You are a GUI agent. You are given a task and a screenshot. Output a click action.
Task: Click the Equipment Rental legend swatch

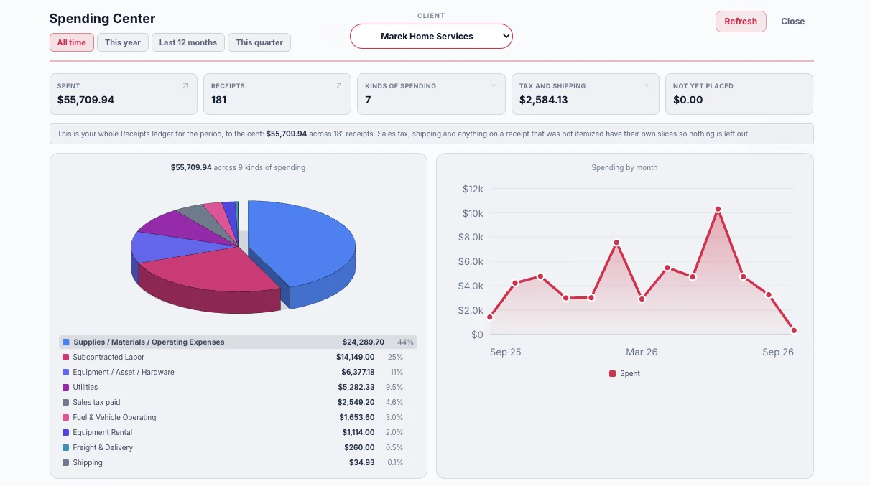point(66,433)
